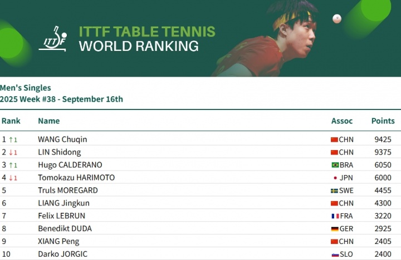Click Japan flag for Tomokazu HARIMOTO
This screenshot has width=401, height=260.
coord(335,178)
